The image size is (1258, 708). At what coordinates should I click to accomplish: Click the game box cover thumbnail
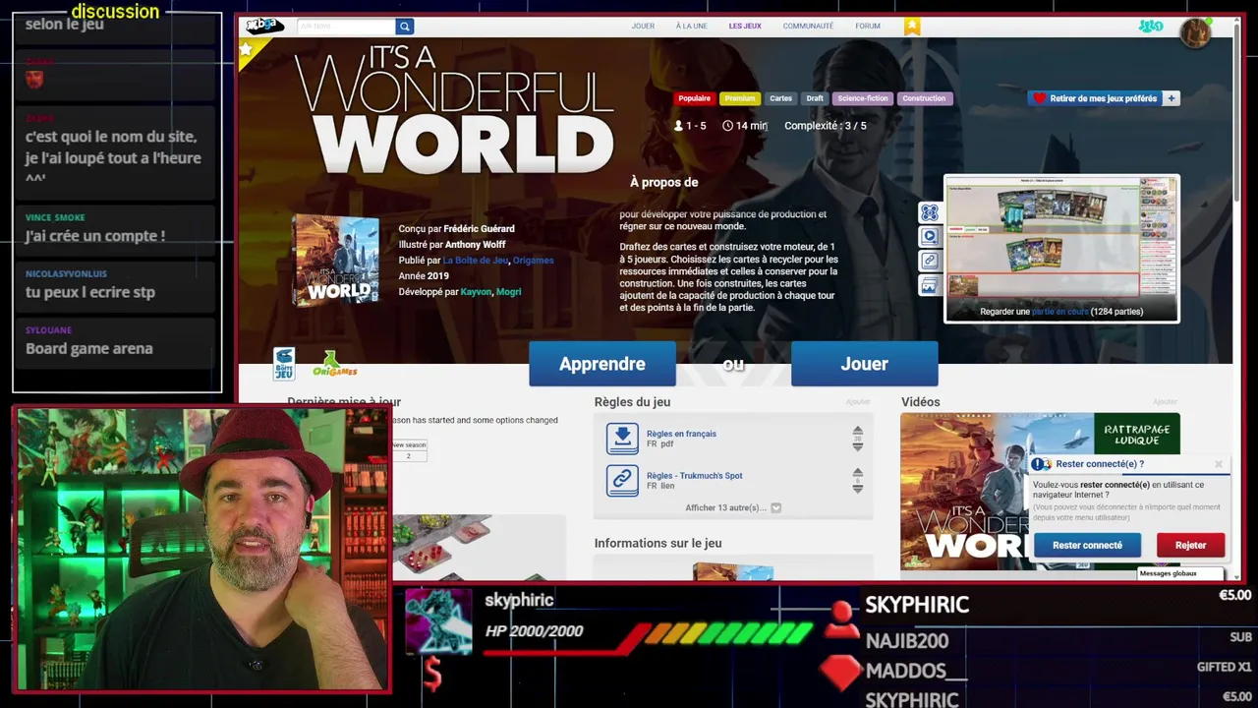coord(335,260)
